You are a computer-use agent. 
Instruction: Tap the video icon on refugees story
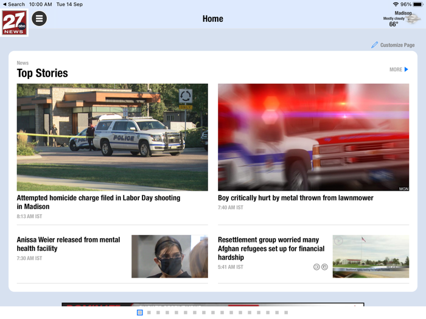tap(316, 267)
